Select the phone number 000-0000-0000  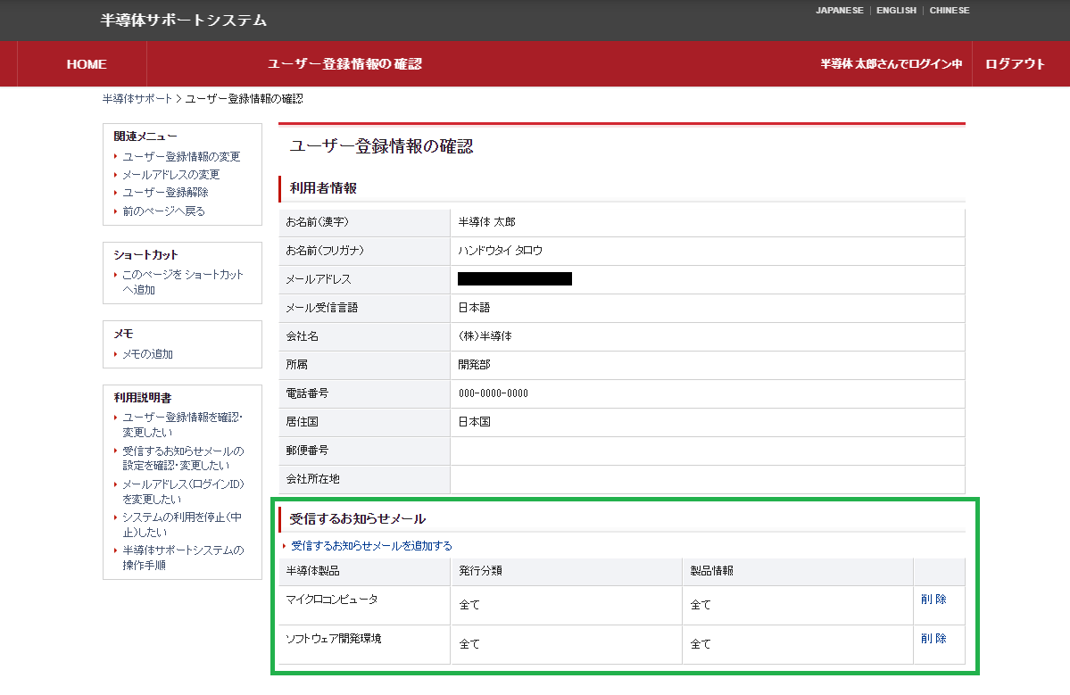494,393
